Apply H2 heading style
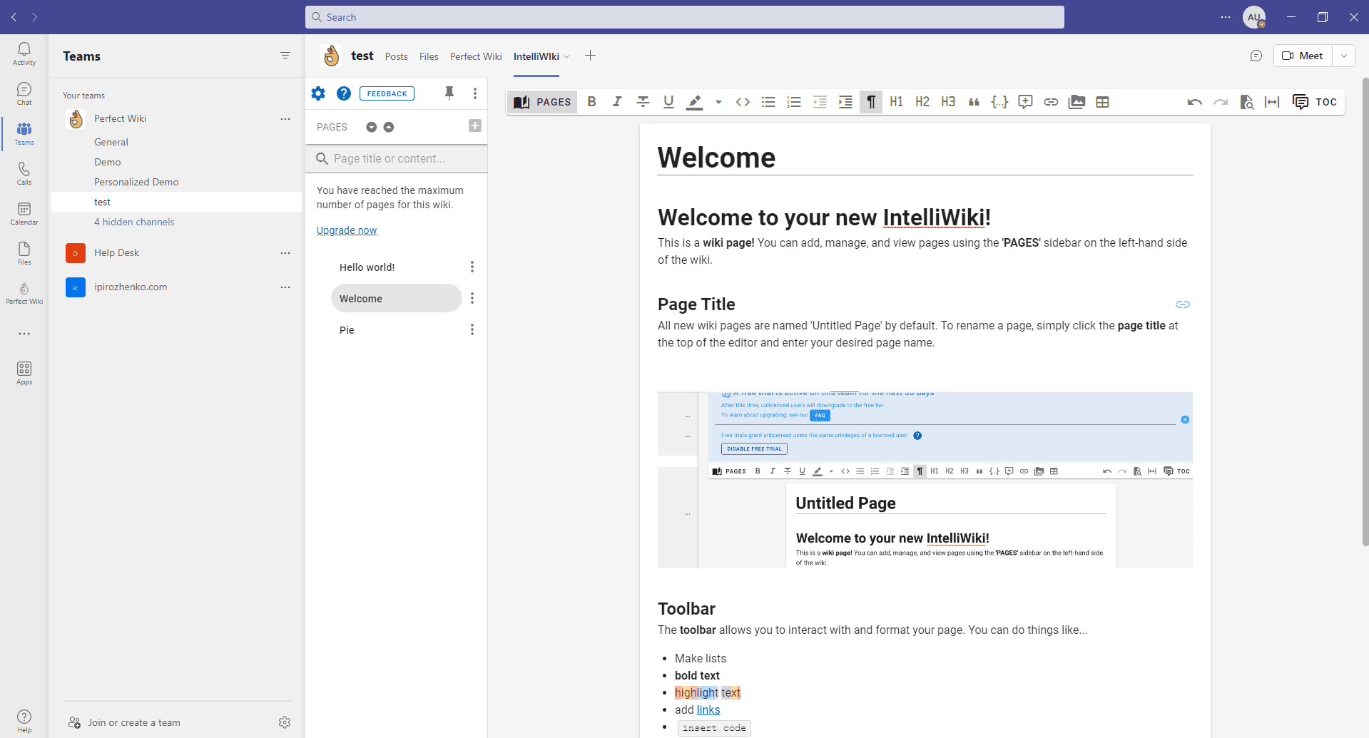This screenshot has height=738, width=1369. 922,102
